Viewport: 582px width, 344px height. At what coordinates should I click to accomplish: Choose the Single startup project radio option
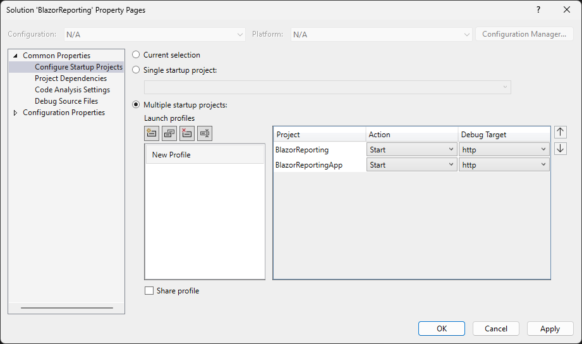(x=136, y=70)
